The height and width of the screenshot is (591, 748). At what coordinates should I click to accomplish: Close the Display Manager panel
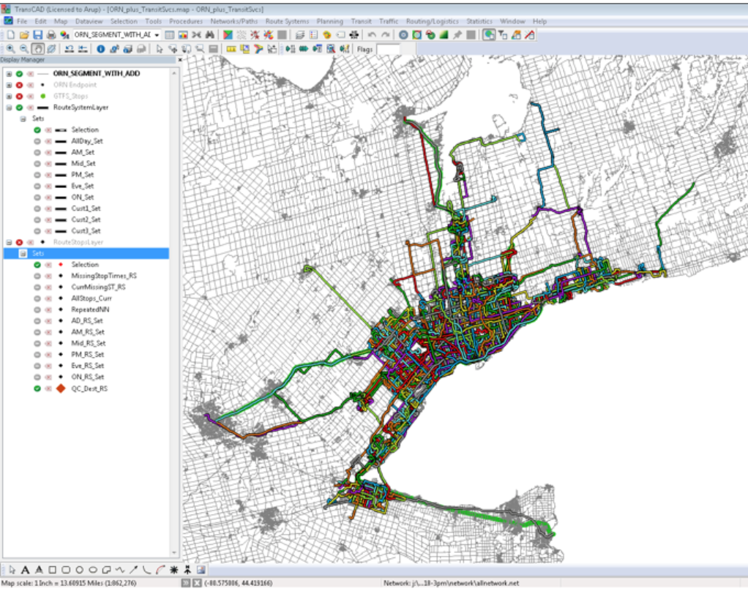(x=180, y=60)
